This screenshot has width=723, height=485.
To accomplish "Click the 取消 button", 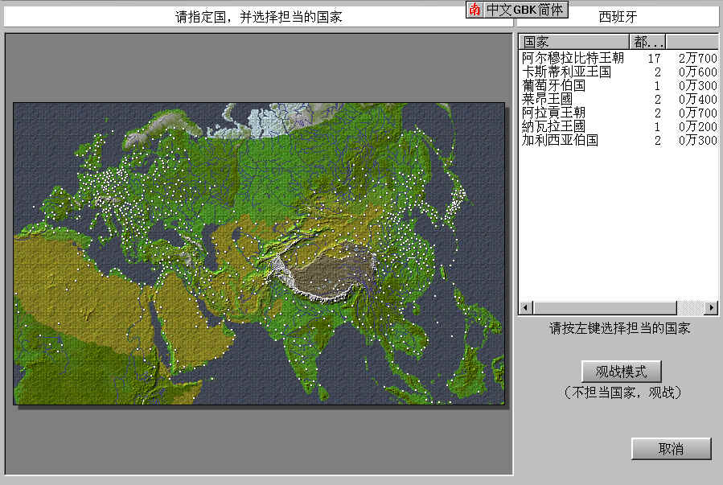I will 671,449.
